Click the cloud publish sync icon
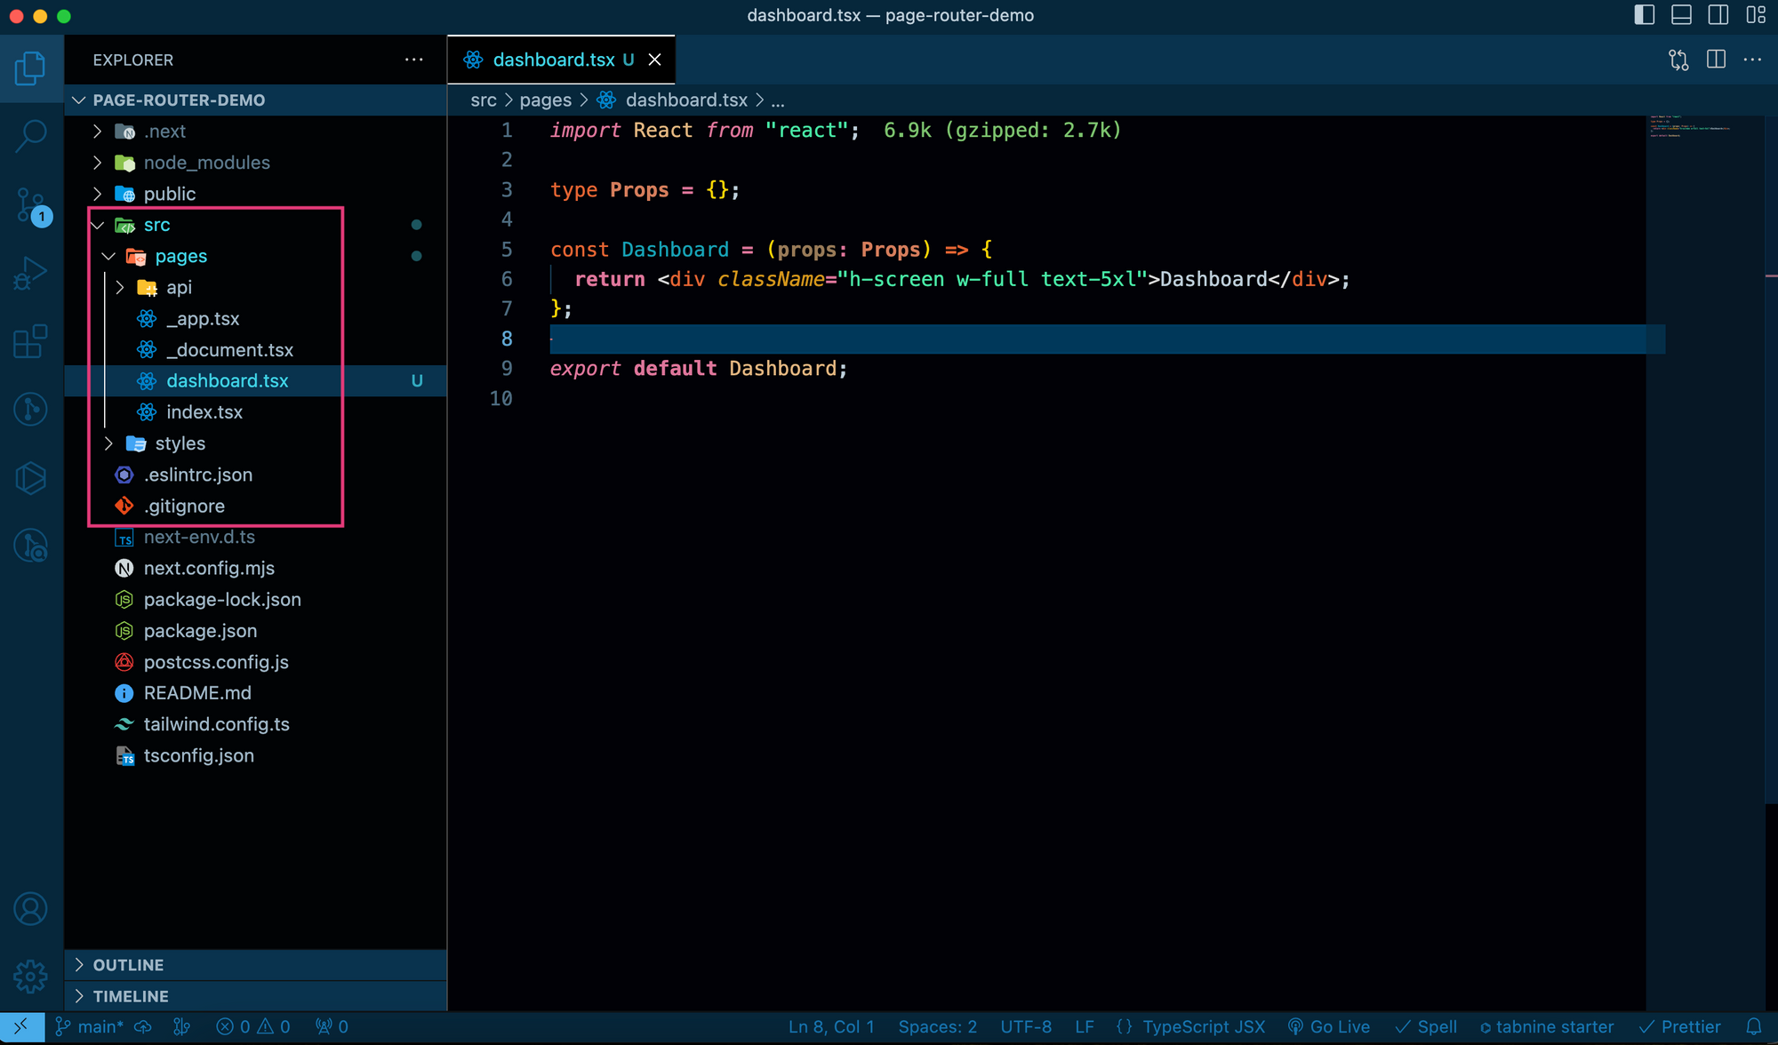Viewport: 1778px width, 1045px height. click(143, 1026)
